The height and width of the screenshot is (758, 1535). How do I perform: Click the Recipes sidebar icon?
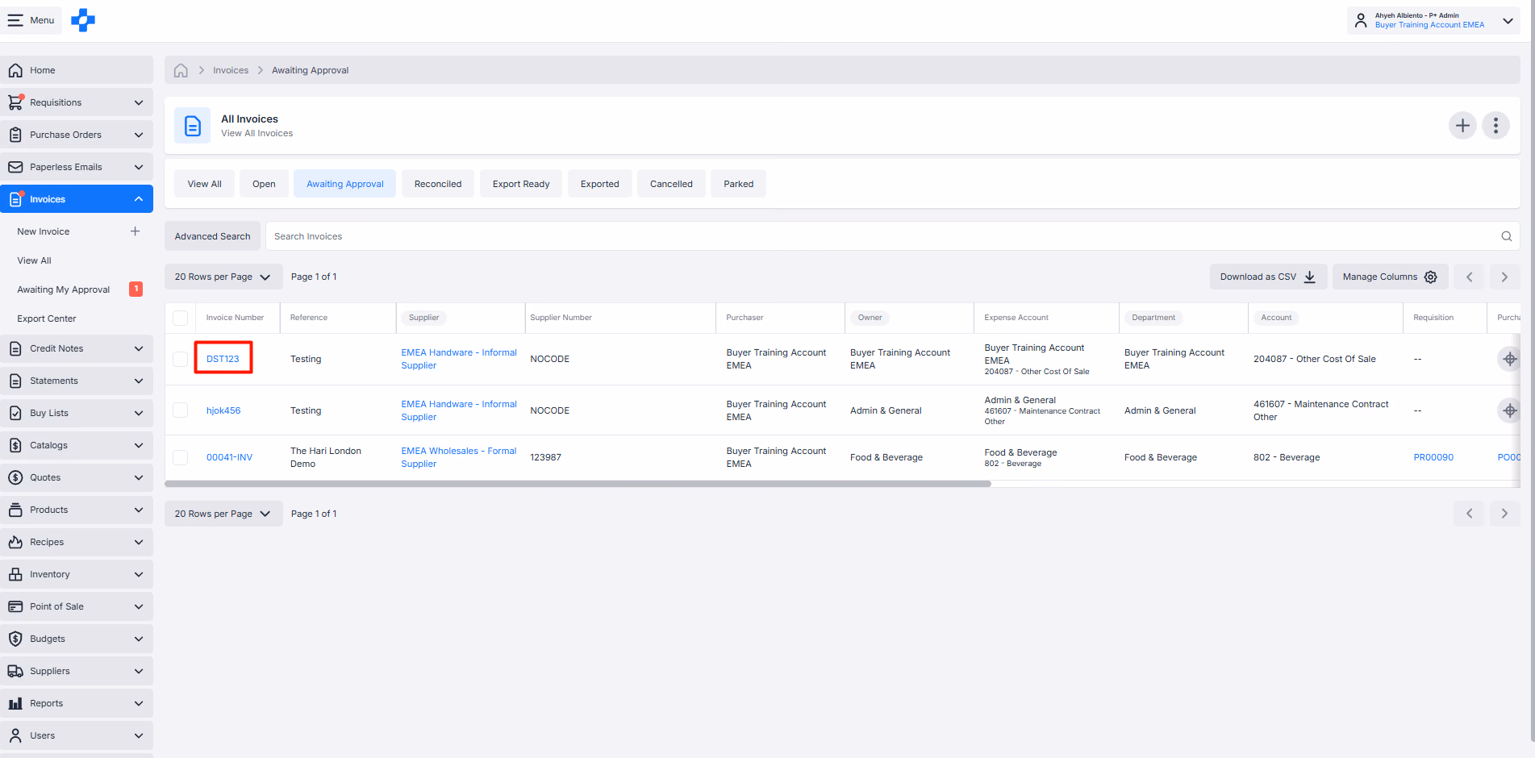15,542
